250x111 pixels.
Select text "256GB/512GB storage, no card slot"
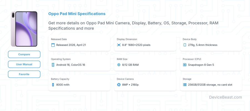[210, 85]
